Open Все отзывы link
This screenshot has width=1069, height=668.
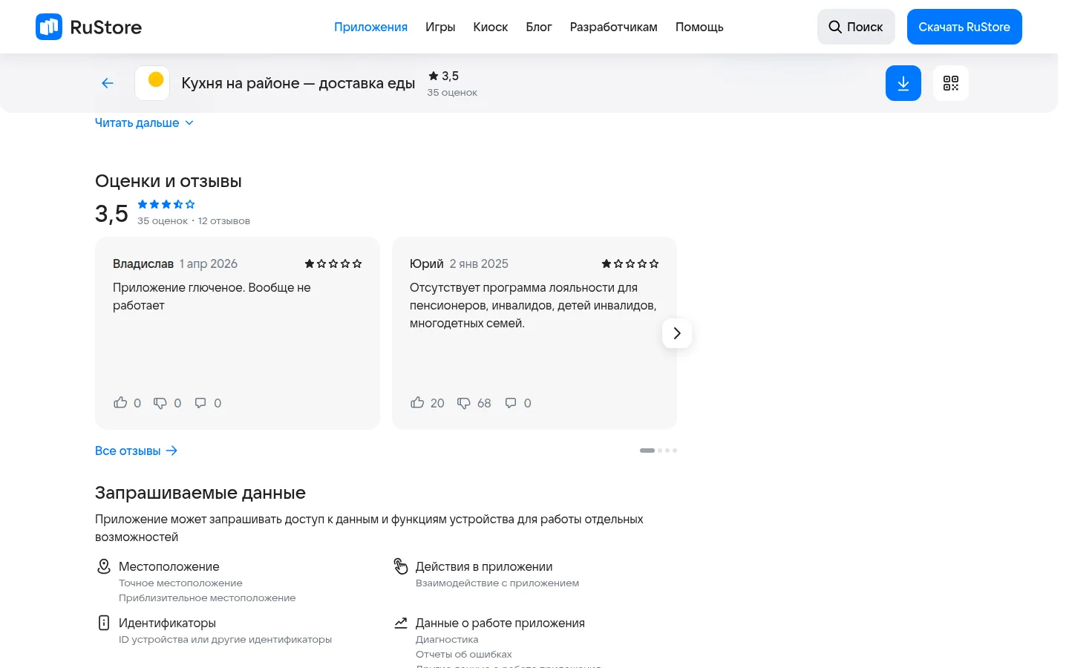click(137, 451)
